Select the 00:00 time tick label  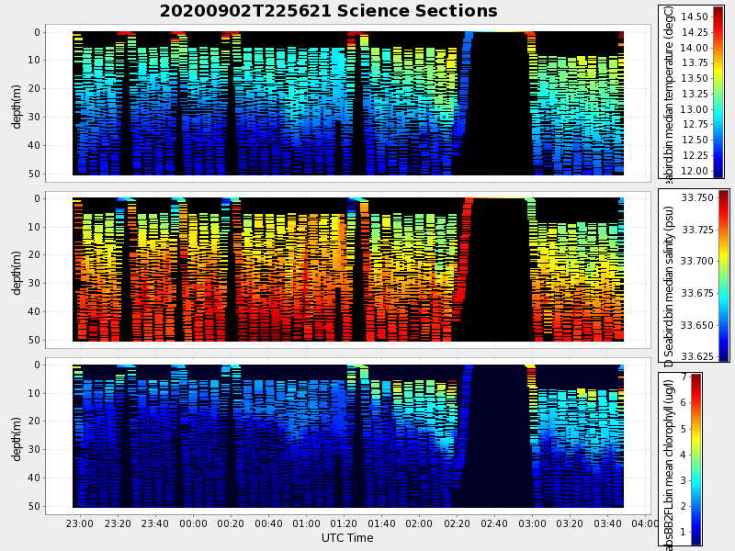pos(193,523)
